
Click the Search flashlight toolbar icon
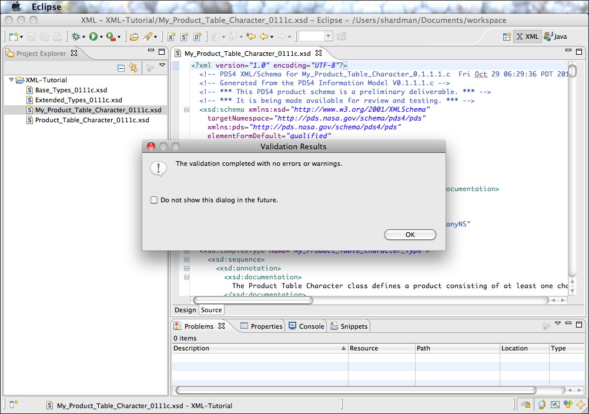148,36
